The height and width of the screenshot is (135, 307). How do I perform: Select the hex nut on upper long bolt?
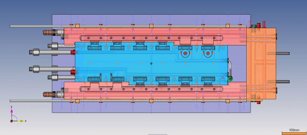coord(36,52)
